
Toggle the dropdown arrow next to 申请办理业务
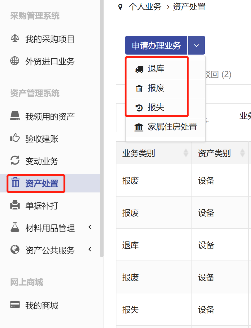(x=196, y=45)
